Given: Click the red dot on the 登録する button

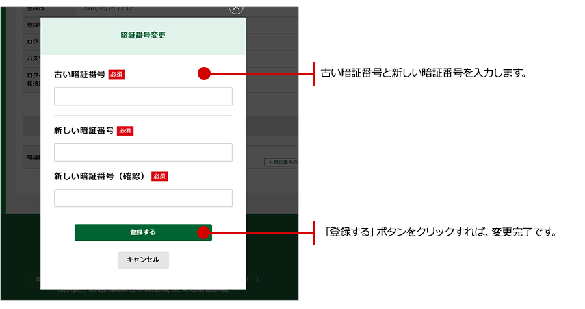Looking at the screenshot, I should (204, 232).
